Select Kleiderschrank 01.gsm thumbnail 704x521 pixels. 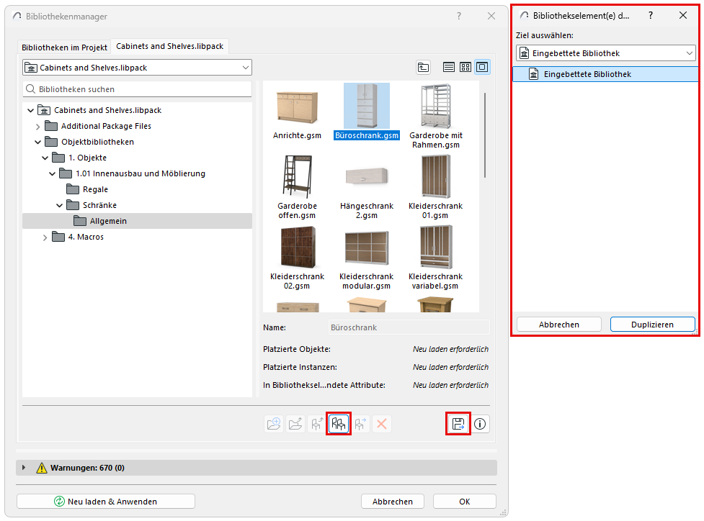[435, 187]
